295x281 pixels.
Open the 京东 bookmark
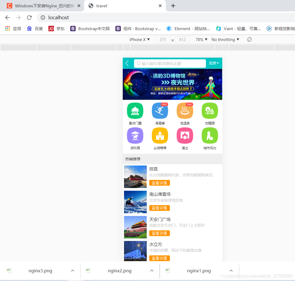(56, 29)
